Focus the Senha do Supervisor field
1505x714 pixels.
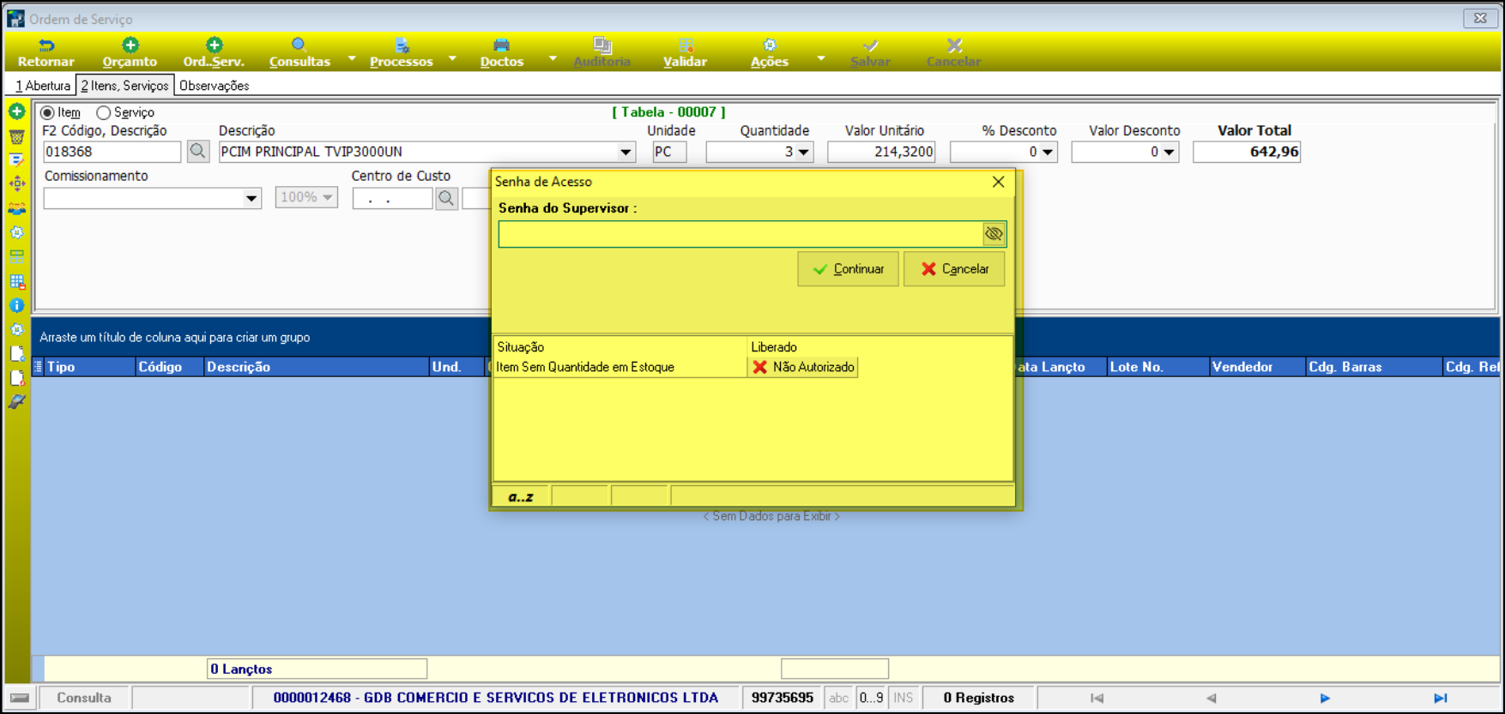740,234
